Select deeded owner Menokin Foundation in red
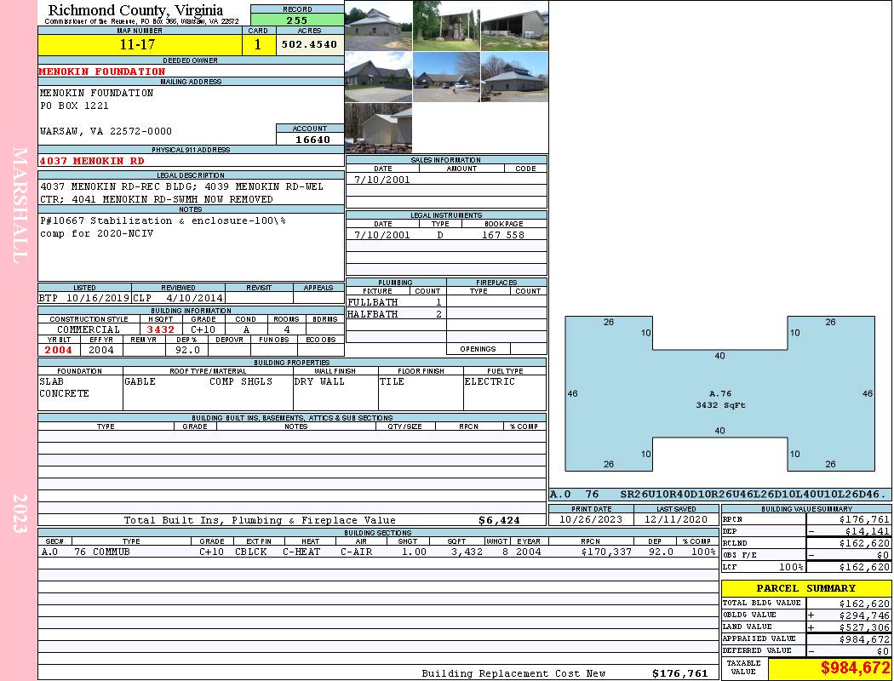Viewport: 894px width, 681px height. 102,72
